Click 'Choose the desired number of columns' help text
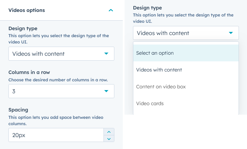Image resolution: width=247 pixels, height=149 pixels. (58, 80)
